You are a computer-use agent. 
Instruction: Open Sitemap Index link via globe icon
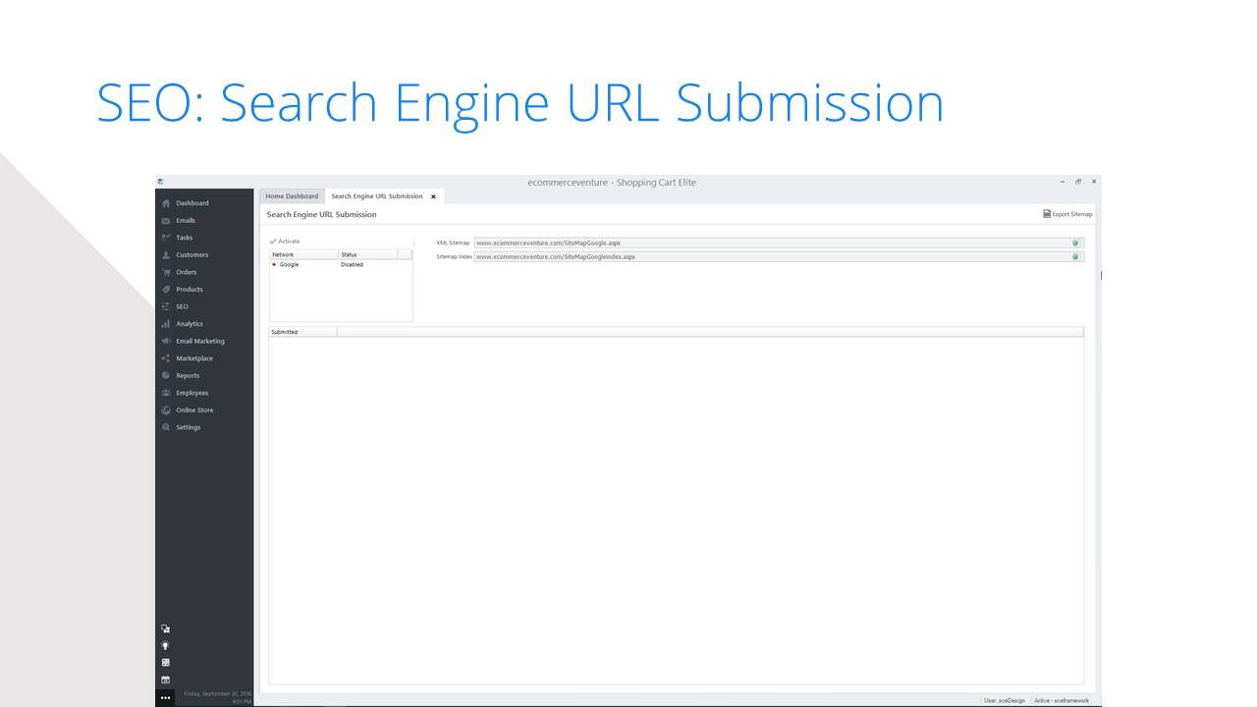tap(1075, 257)
